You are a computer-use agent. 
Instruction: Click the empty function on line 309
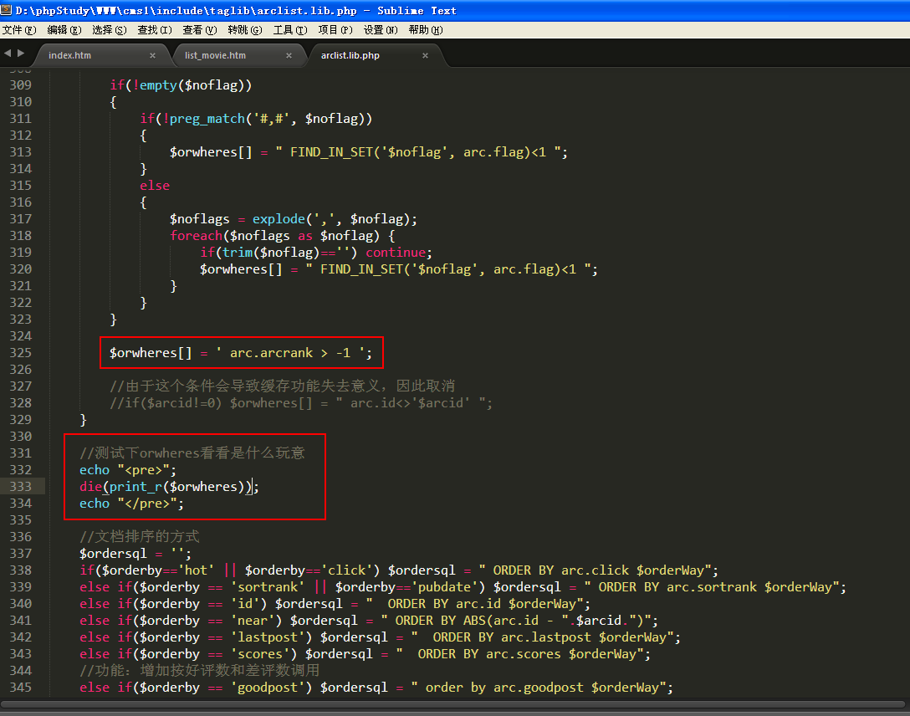pyautogui.click(x=158, y=85)
